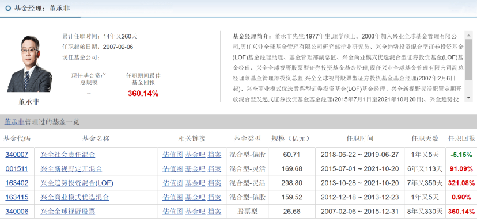The image size is (477, 219).
Task: Open 估值图 for 兴全全球视野股票
Action: coord(172,212)
